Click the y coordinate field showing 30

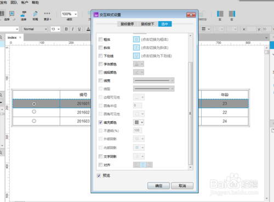266,29
